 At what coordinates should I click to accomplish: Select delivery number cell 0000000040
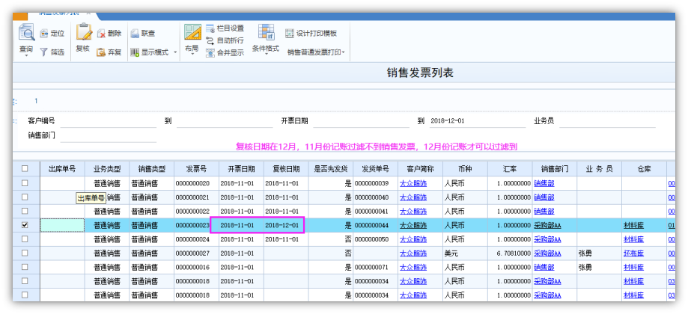pyautogui.click(x=376, y=197)
